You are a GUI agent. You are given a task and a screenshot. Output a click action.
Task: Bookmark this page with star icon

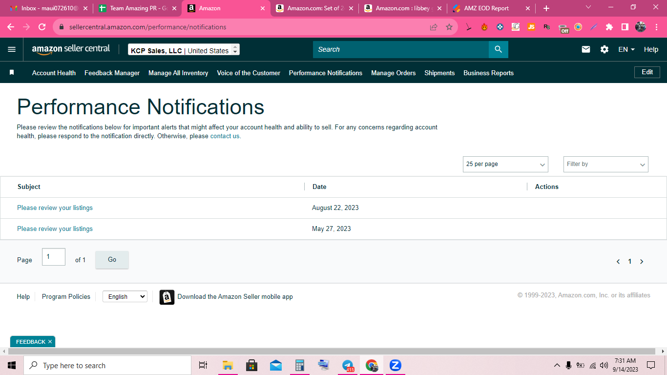click(x=449, y=27)
